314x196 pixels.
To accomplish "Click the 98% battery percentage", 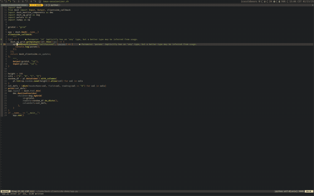I will click(x=283, y=1).
